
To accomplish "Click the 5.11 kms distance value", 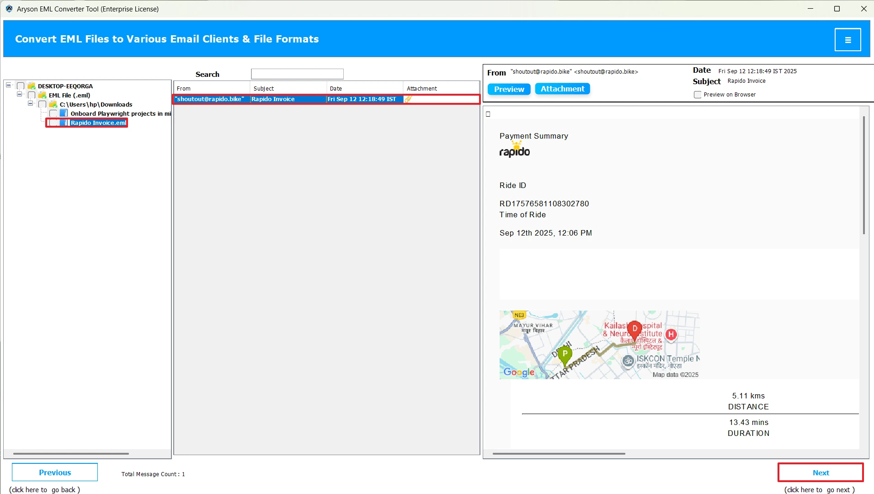I will tap(748, 396).
